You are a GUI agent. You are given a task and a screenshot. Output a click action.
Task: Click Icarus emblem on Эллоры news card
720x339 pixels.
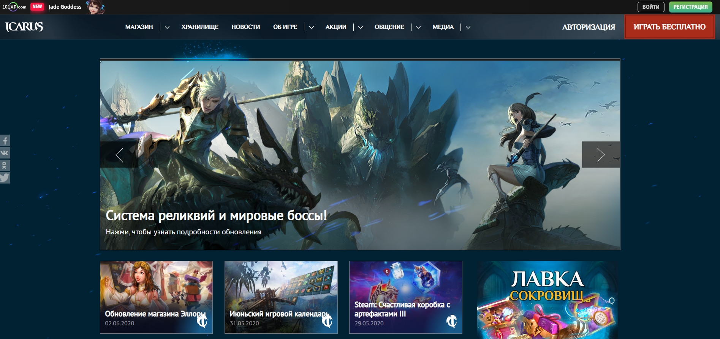(202, 321)
